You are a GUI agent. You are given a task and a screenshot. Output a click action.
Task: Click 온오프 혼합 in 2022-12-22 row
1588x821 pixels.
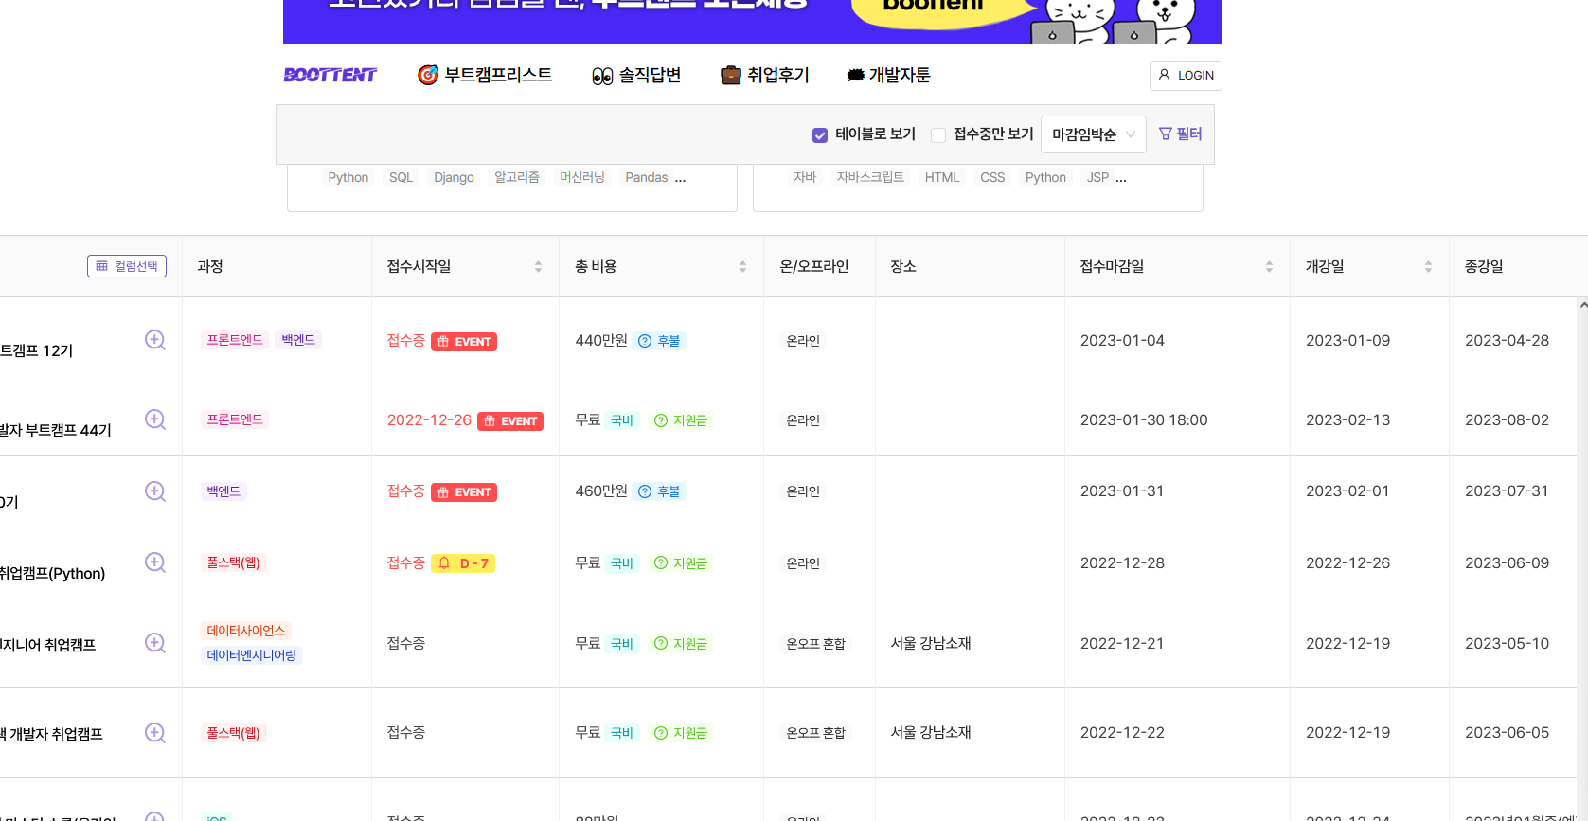click(x=816, y=733)
